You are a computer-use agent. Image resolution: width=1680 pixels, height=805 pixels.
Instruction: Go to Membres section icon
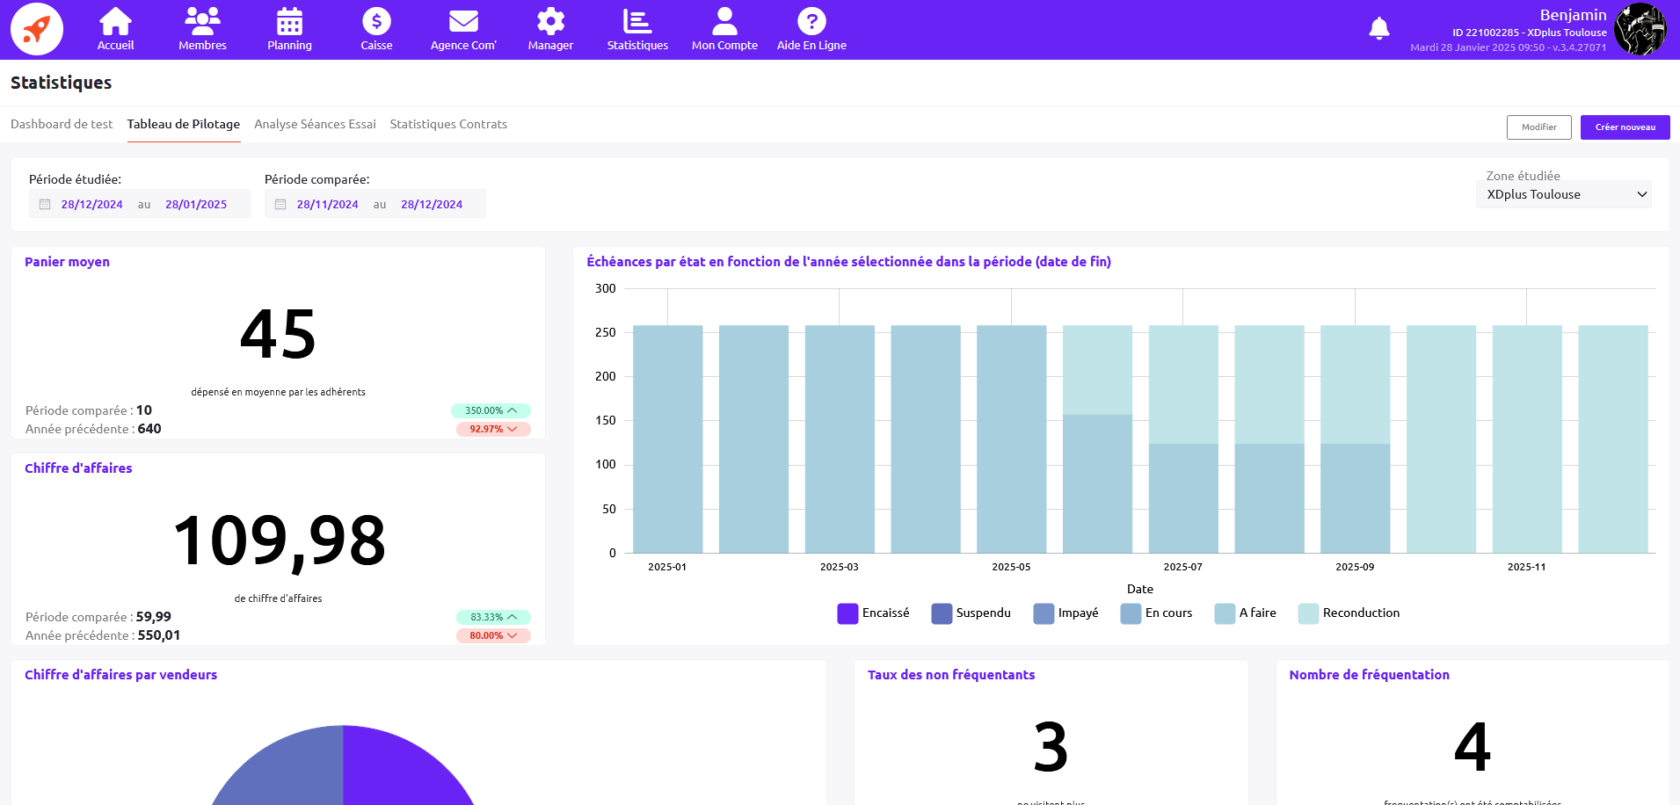click(x=202, y=22)
